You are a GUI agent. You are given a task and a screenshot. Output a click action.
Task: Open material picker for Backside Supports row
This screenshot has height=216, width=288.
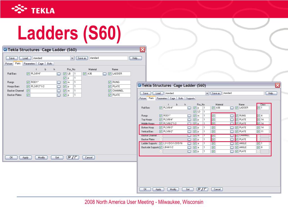232,148
